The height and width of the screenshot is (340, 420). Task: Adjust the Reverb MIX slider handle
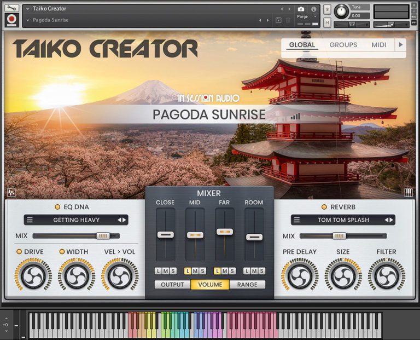click(x=340, y=235)
